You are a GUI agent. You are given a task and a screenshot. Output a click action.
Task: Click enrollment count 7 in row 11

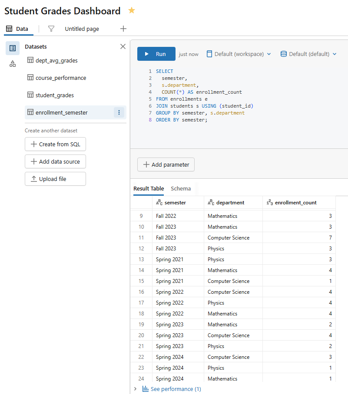(x=299, y=237)
